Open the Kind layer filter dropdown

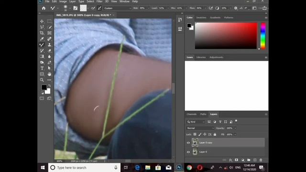coord(196,122)
